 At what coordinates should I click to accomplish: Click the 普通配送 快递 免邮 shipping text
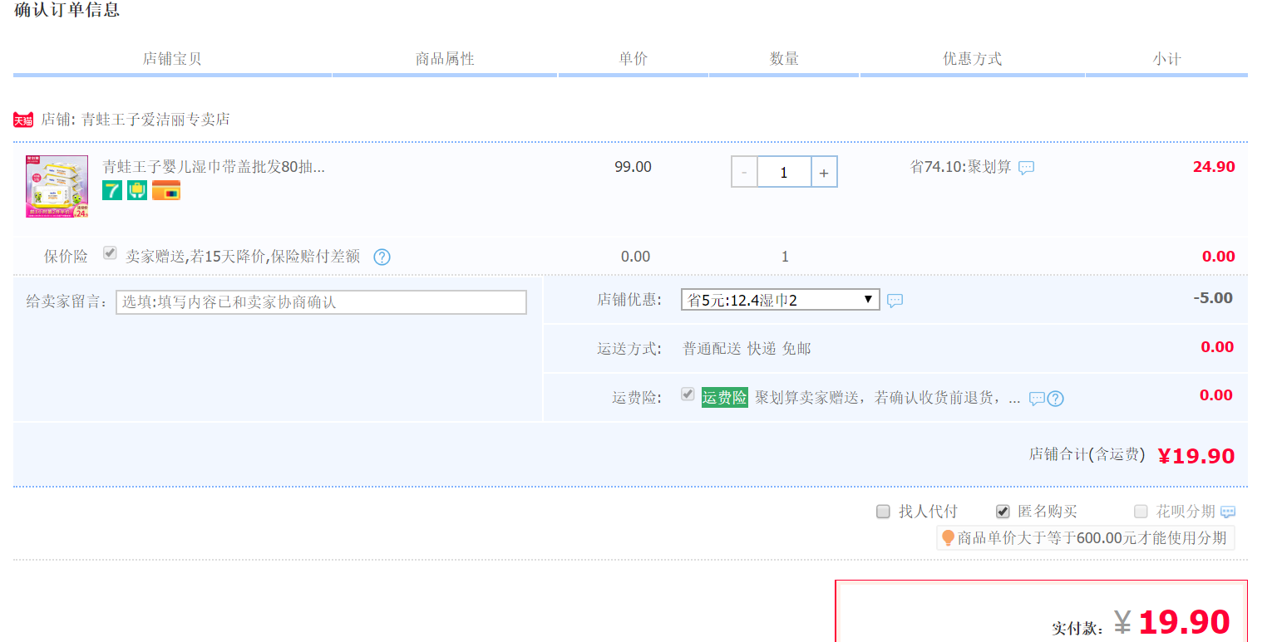(x=747, y=349)
